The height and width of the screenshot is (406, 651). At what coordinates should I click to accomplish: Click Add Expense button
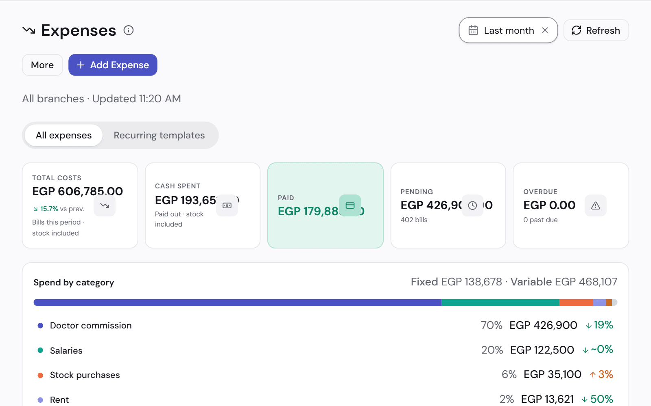pos(113,65)
